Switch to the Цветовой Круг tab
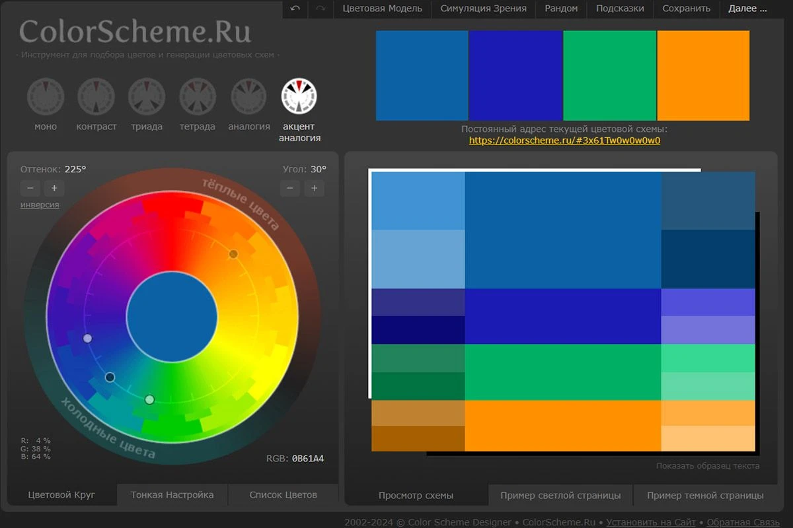The width and height of the screenshot is (793, 528). (62, 494)
